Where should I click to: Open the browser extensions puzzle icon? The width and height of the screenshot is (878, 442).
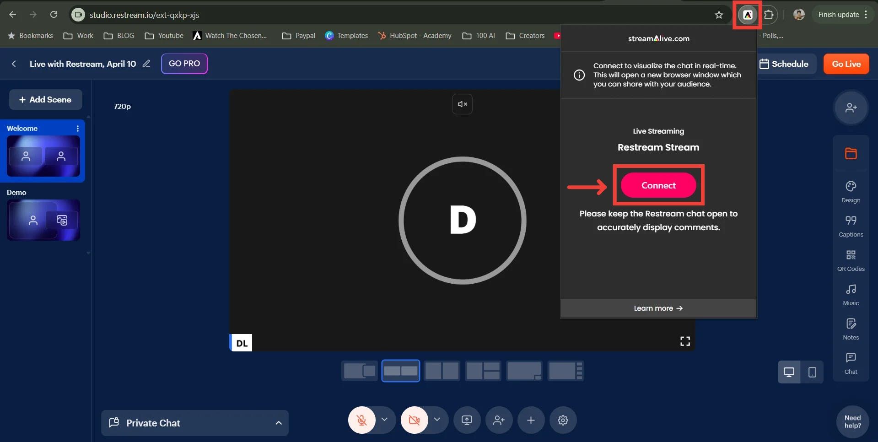(x=769, y=15)
